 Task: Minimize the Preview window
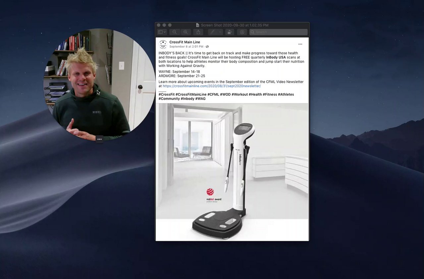click(164, 25)
